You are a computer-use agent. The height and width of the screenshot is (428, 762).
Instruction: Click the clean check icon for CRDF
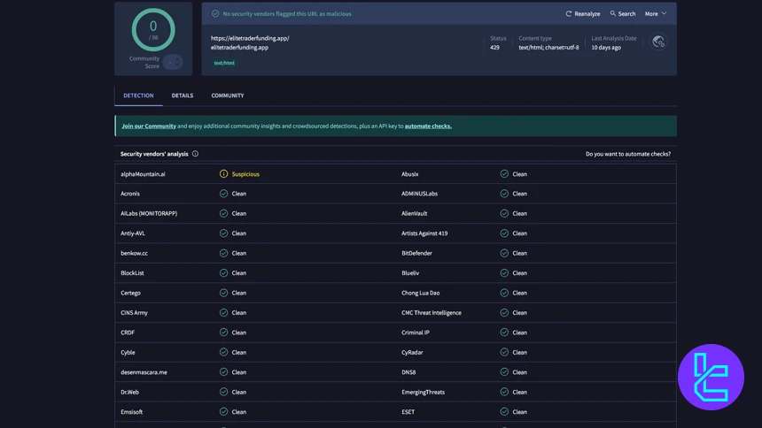click(223, 332)
